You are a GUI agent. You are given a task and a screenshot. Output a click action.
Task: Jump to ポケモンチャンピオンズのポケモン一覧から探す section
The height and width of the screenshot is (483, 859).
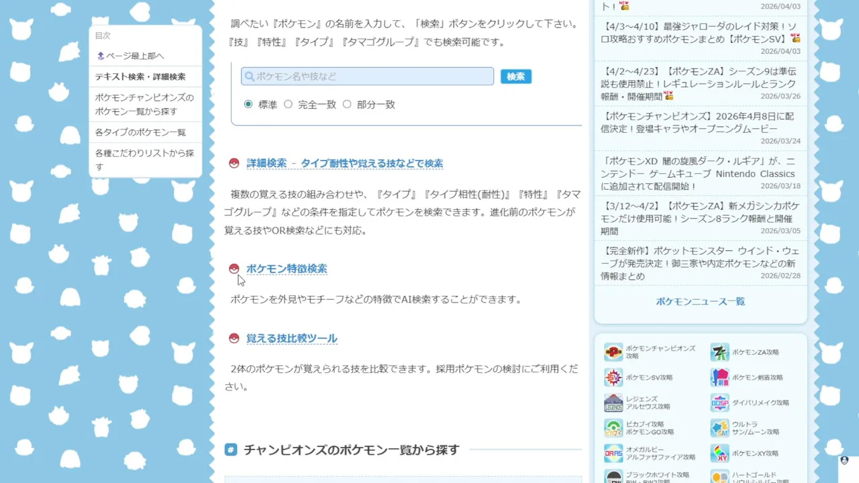point(144,104)
